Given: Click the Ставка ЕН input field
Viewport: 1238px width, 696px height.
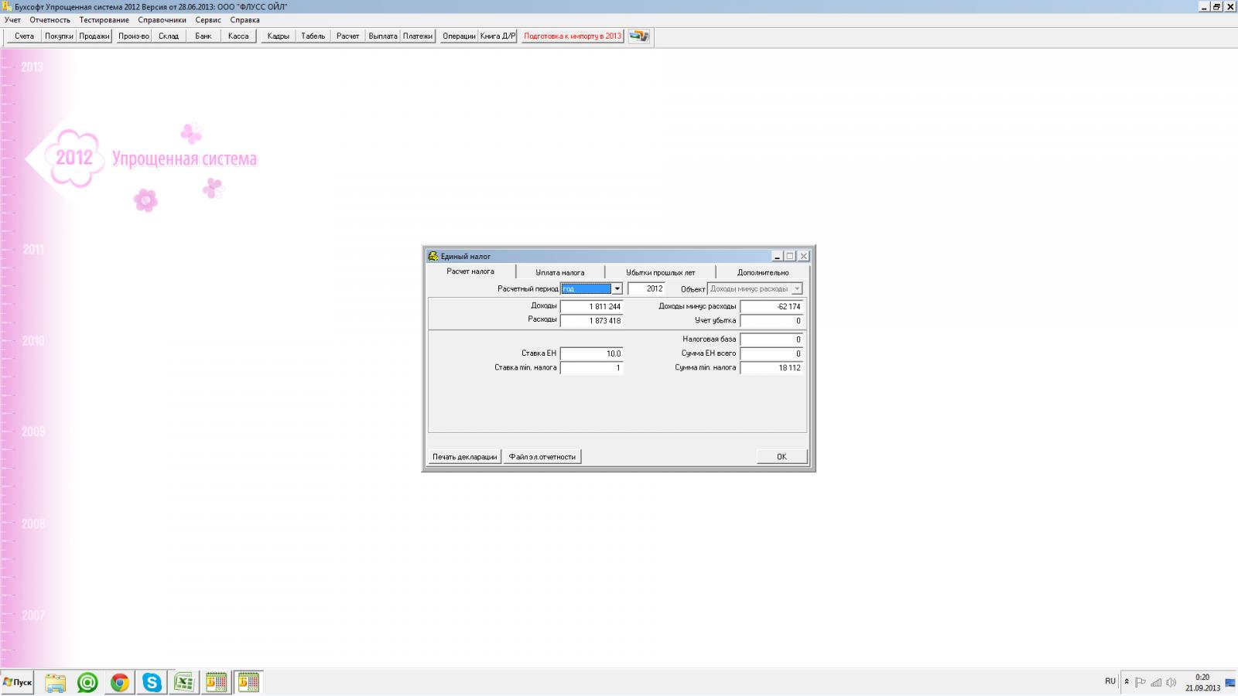Looking at the screenshot, I should 591,353.
